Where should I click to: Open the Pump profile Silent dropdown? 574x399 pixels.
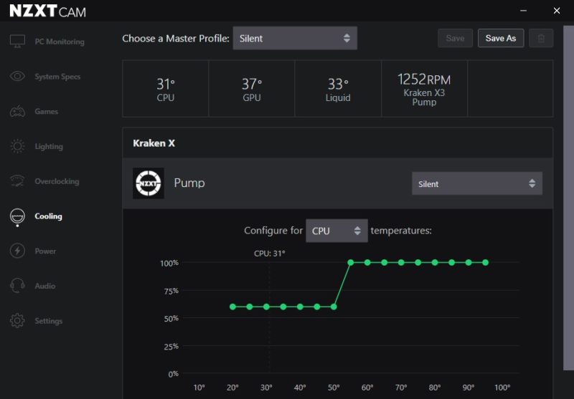(x=476, y=183)
